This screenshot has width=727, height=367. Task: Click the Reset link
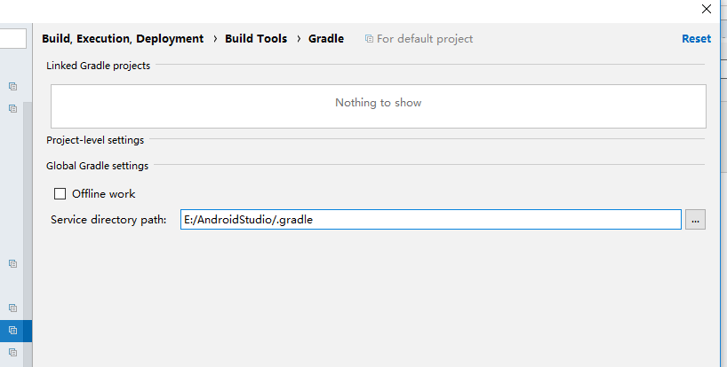coord(696,39)
